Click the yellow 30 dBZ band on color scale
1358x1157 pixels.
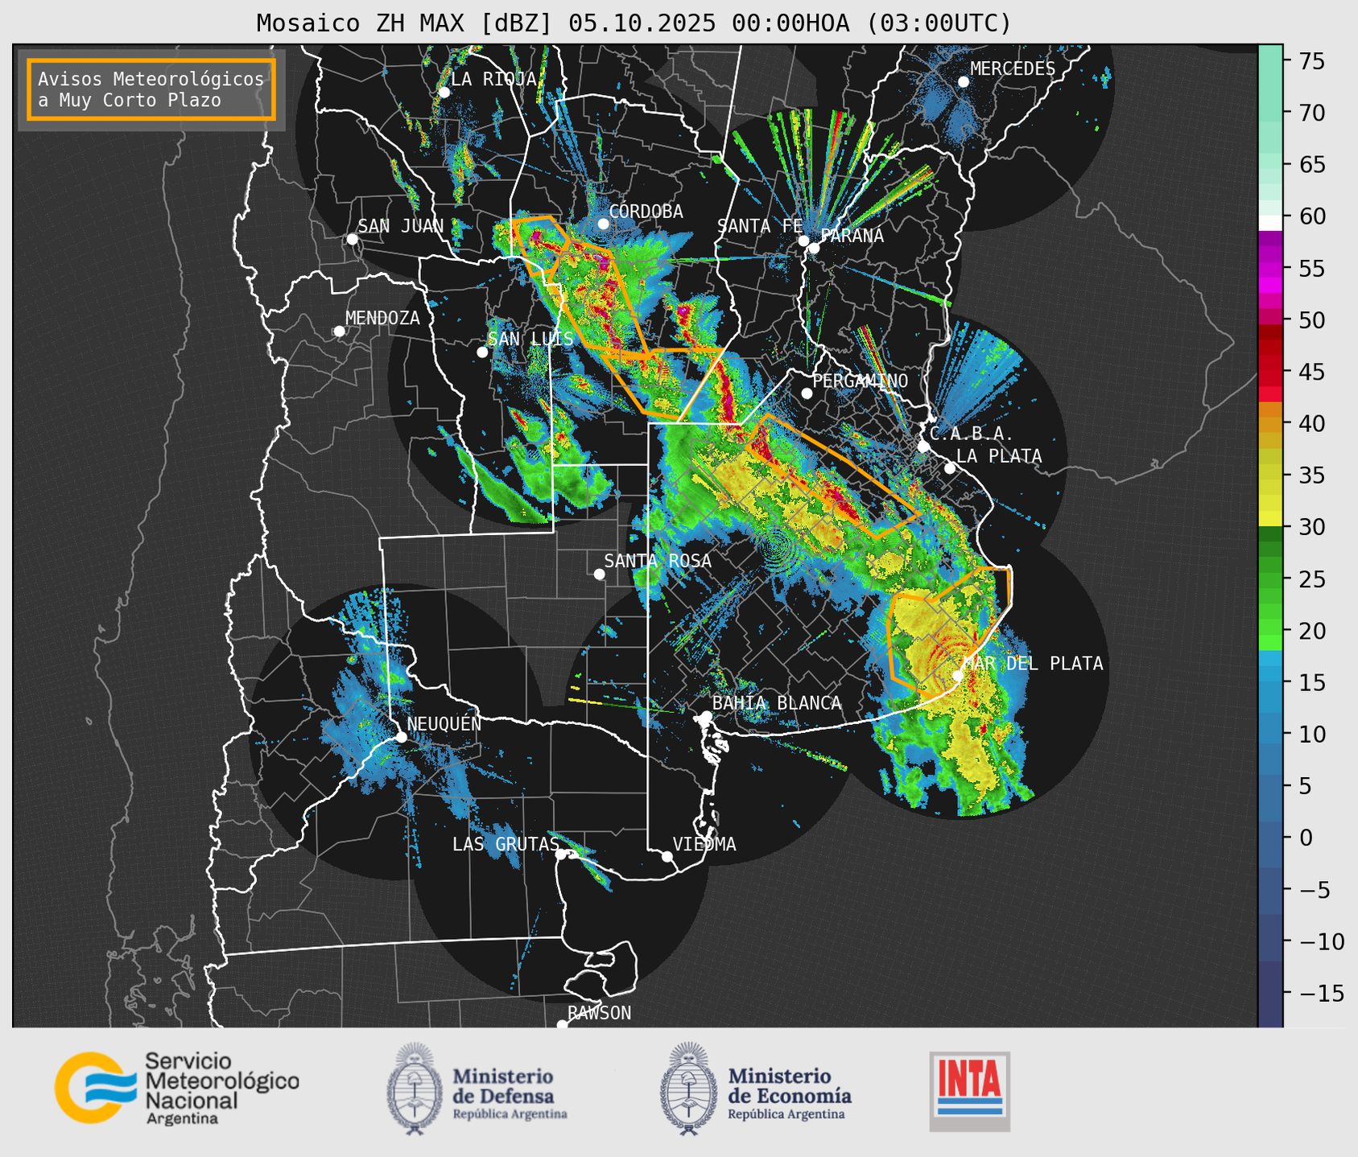tap(1270, 519)
